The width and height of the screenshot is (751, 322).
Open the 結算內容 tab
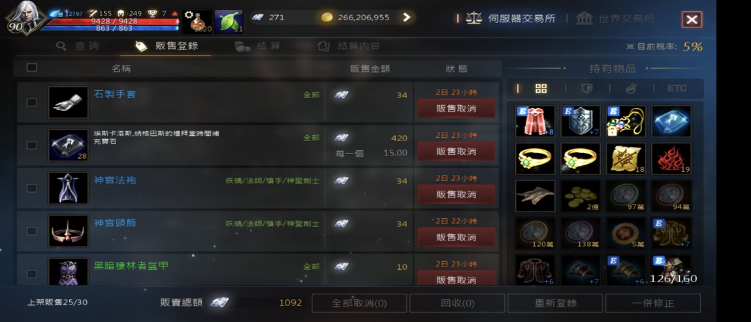click(349, 46)
